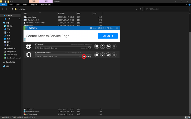Click WebDAV capacity usage bar
Image resolution: width=191 pixels, height=119 pixels.
point(63,46)
